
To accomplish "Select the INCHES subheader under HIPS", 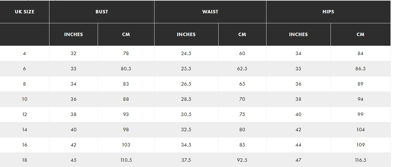I will coord(298,35).
